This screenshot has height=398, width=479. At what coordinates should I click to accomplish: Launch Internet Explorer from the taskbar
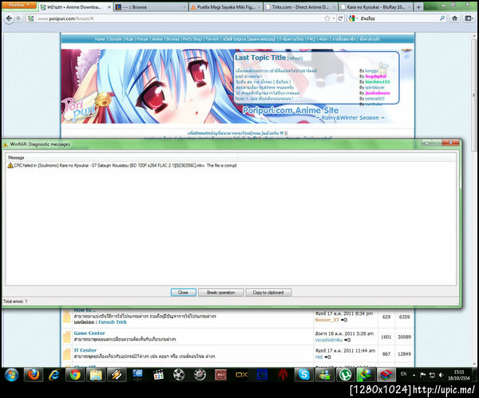pyautogui.click(x=54, y=375)
